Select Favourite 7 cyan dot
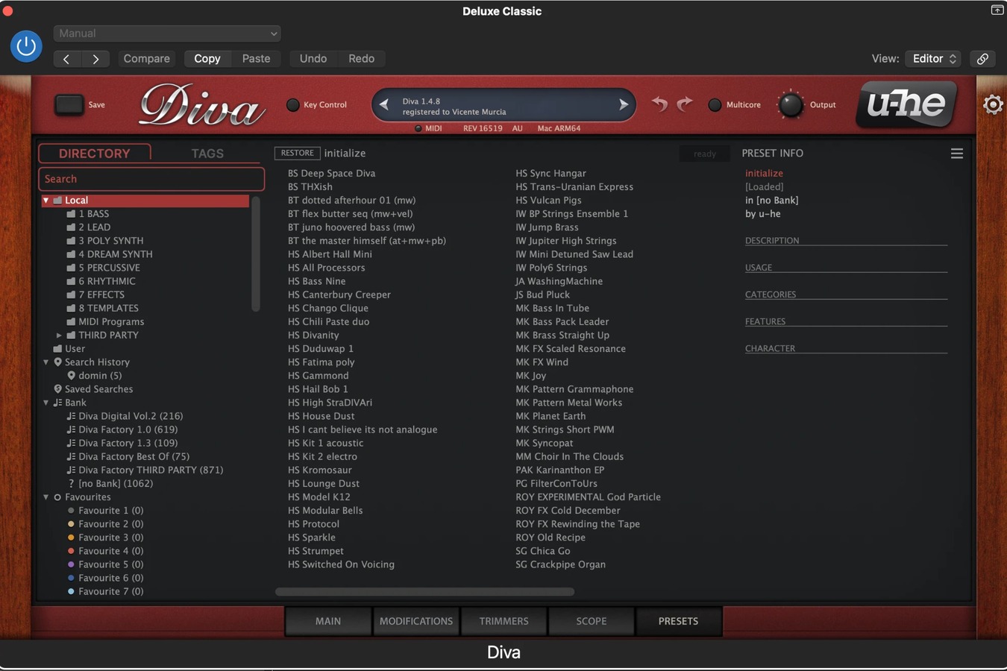This screenshot has height=671, width=1007. pyautogui.click(x=71, y=591)
